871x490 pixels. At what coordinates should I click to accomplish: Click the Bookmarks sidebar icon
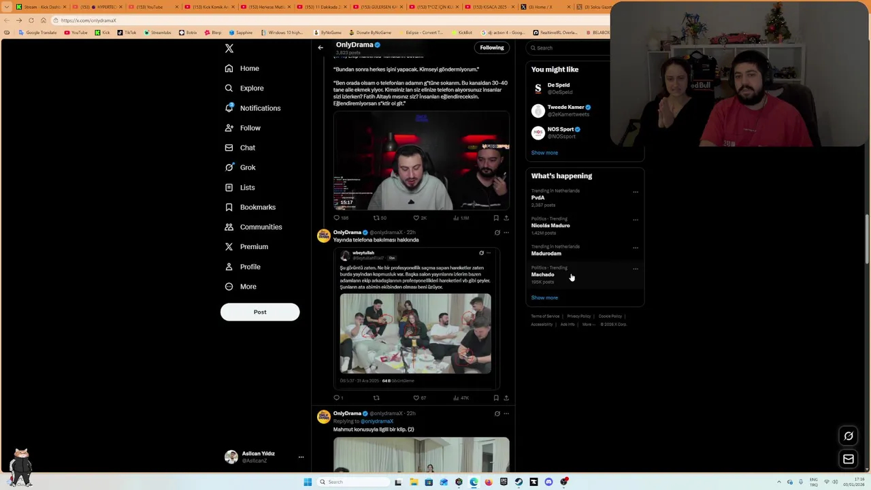pyautogui.click(x=229, y=207)
